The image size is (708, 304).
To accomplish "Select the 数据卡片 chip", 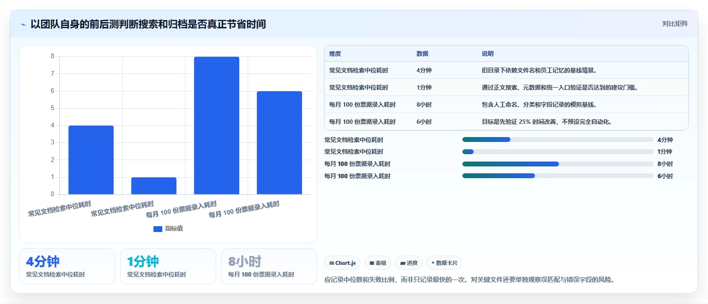I will [444, 263].
